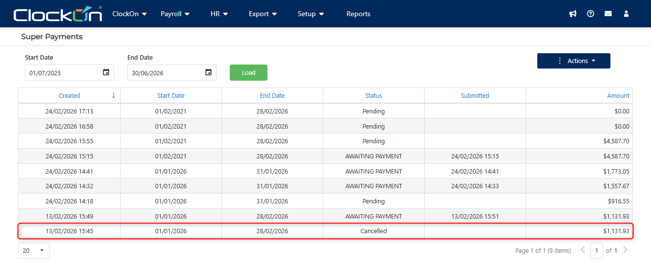The height and width of the screenshot is (265, 651).
Task: Click the Start Date input field
Action: 64,73
